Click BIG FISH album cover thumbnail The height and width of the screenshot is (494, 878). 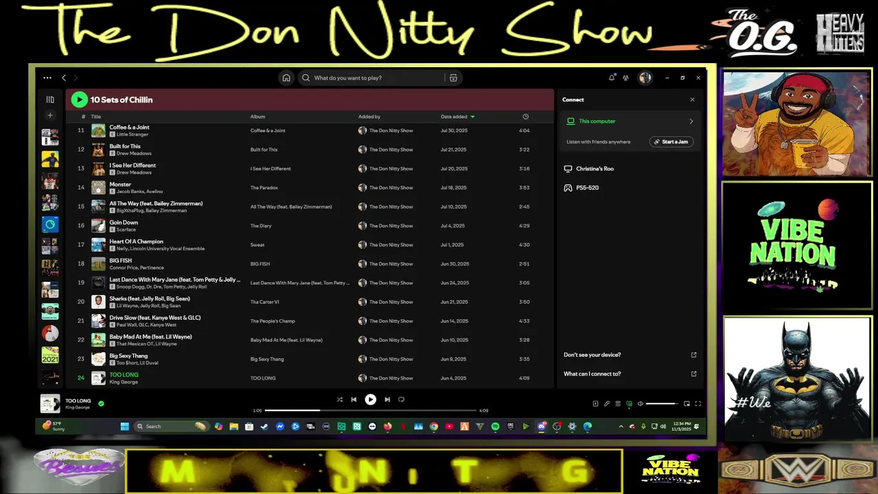click(98, 263)
